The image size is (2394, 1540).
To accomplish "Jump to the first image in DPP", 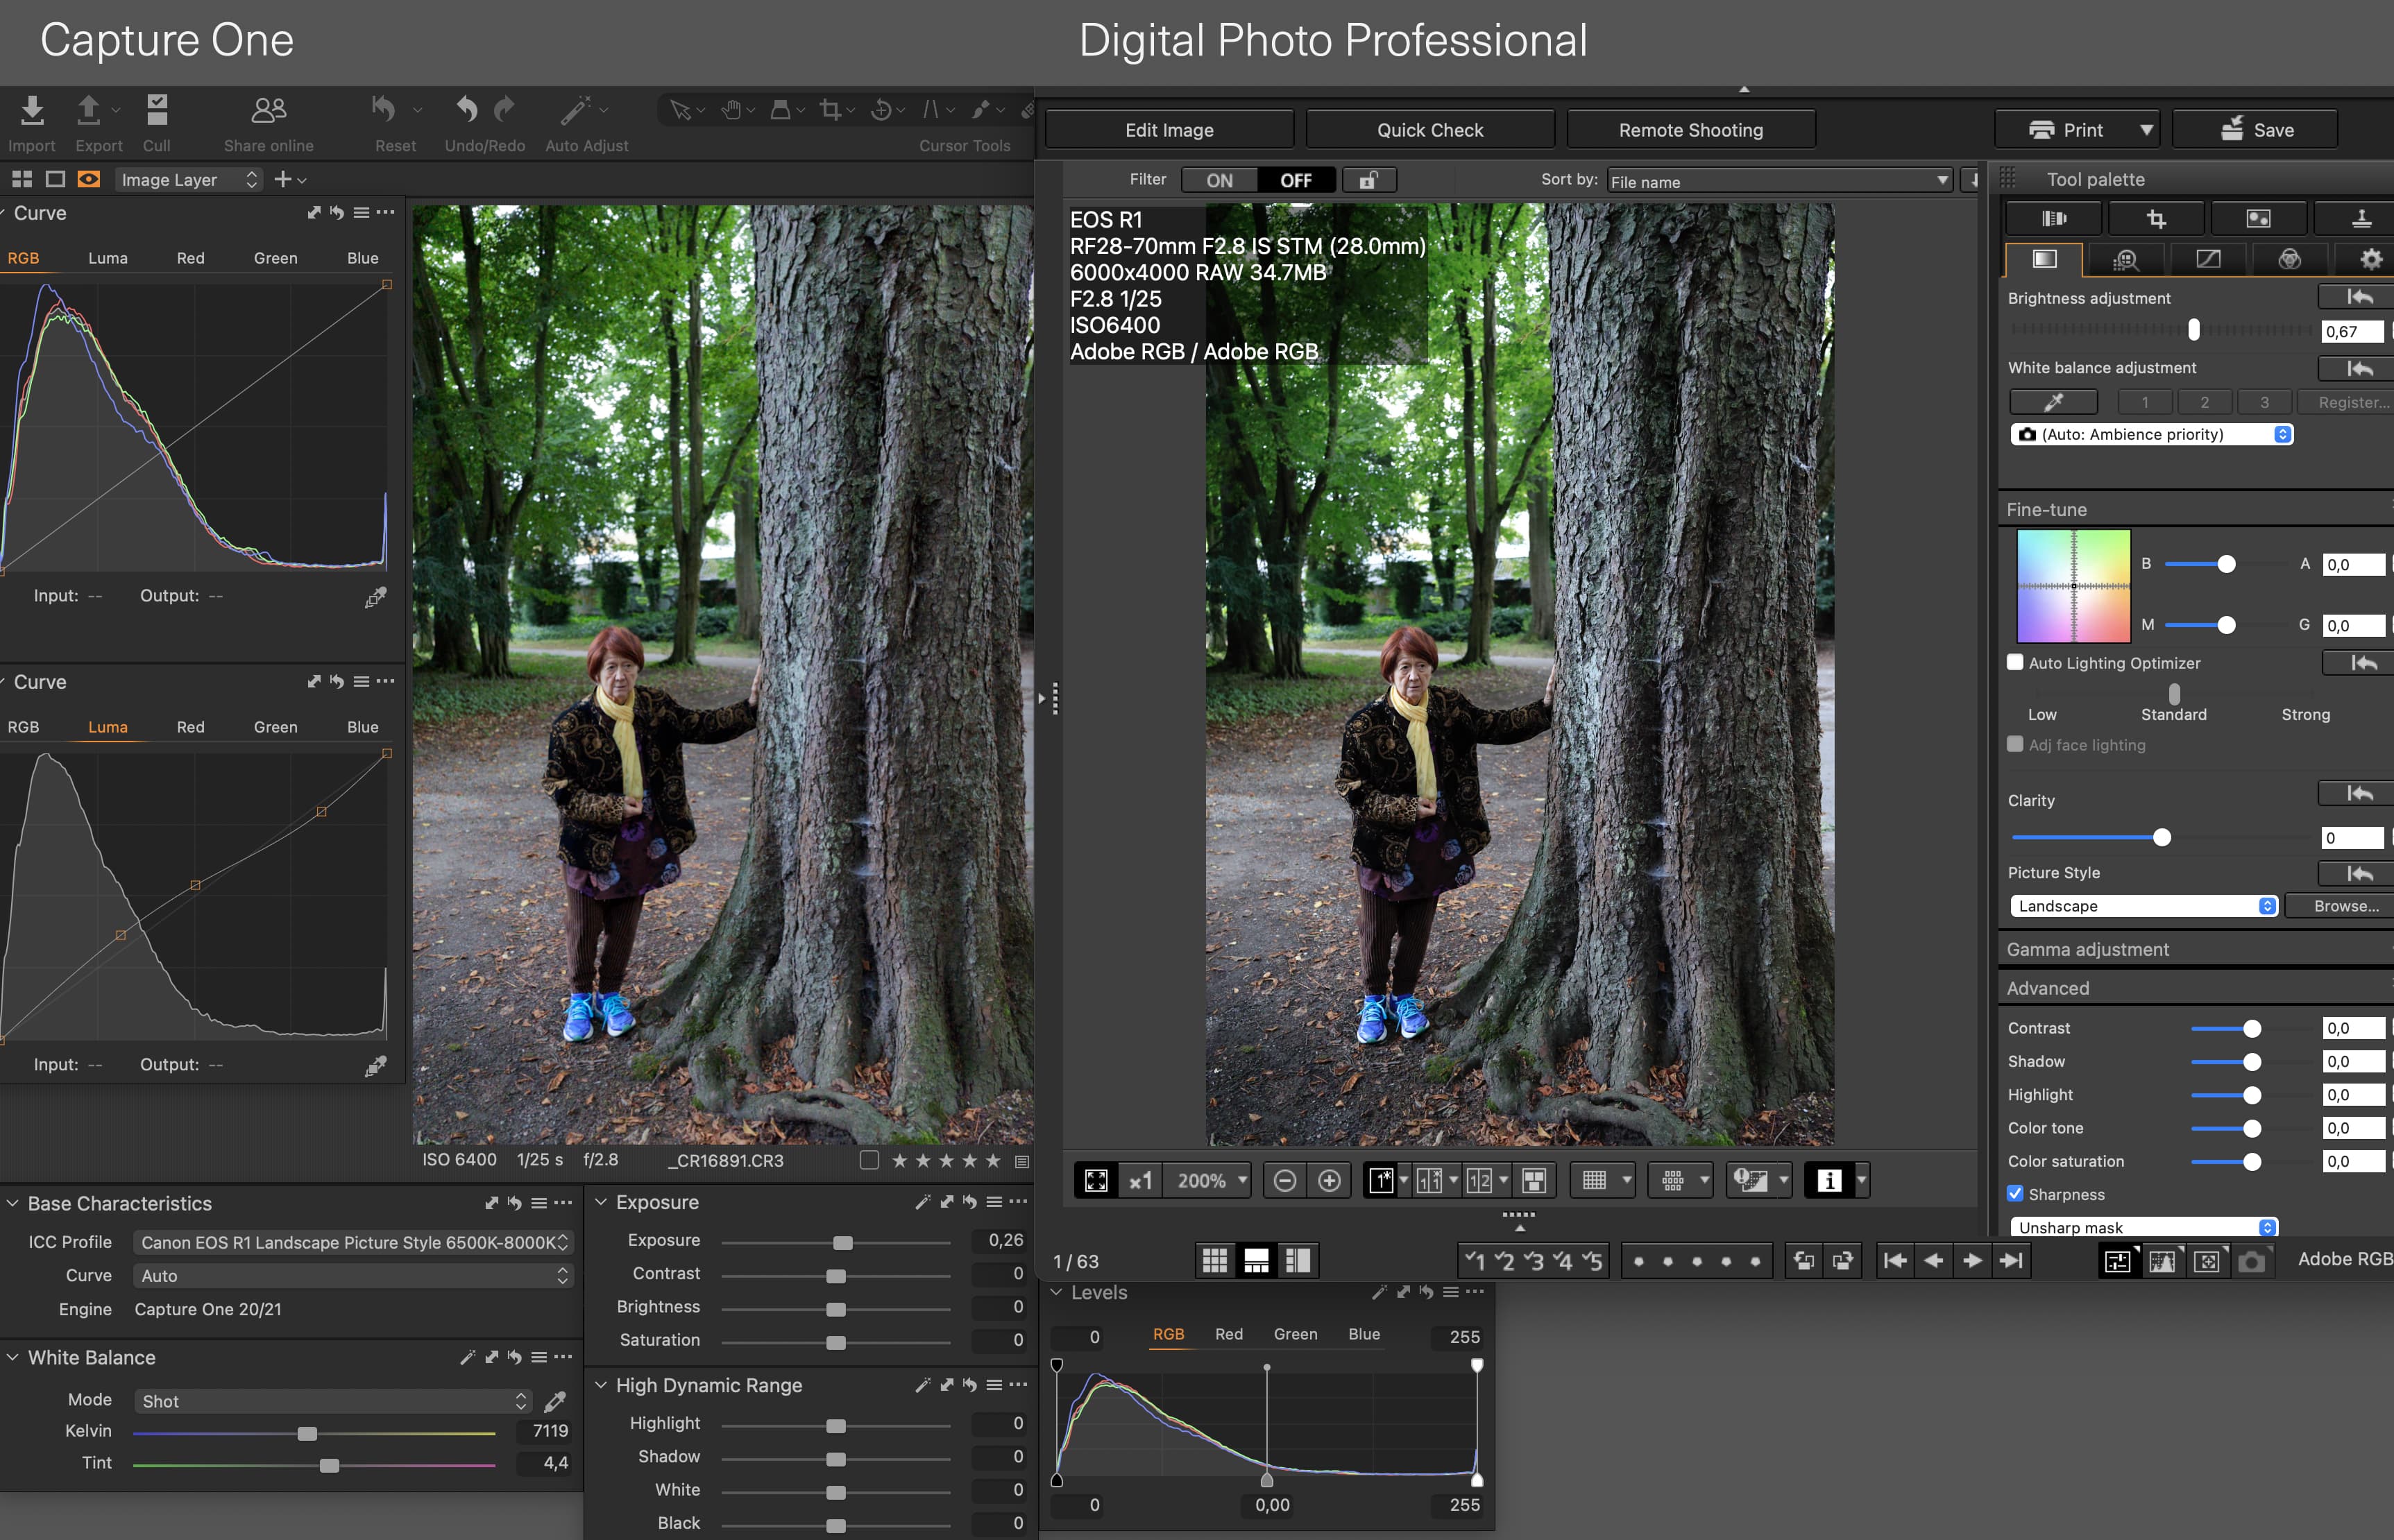I will click(x=1895, y=1261).
